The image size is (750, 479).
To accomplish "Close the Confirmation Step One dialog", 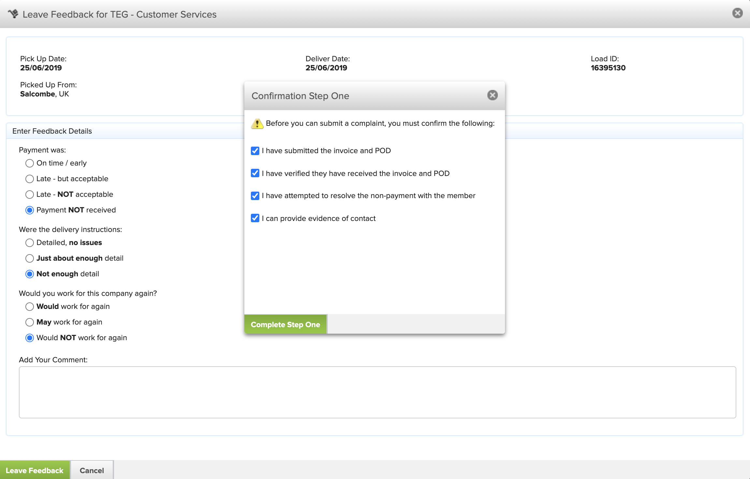I will 492,95.
